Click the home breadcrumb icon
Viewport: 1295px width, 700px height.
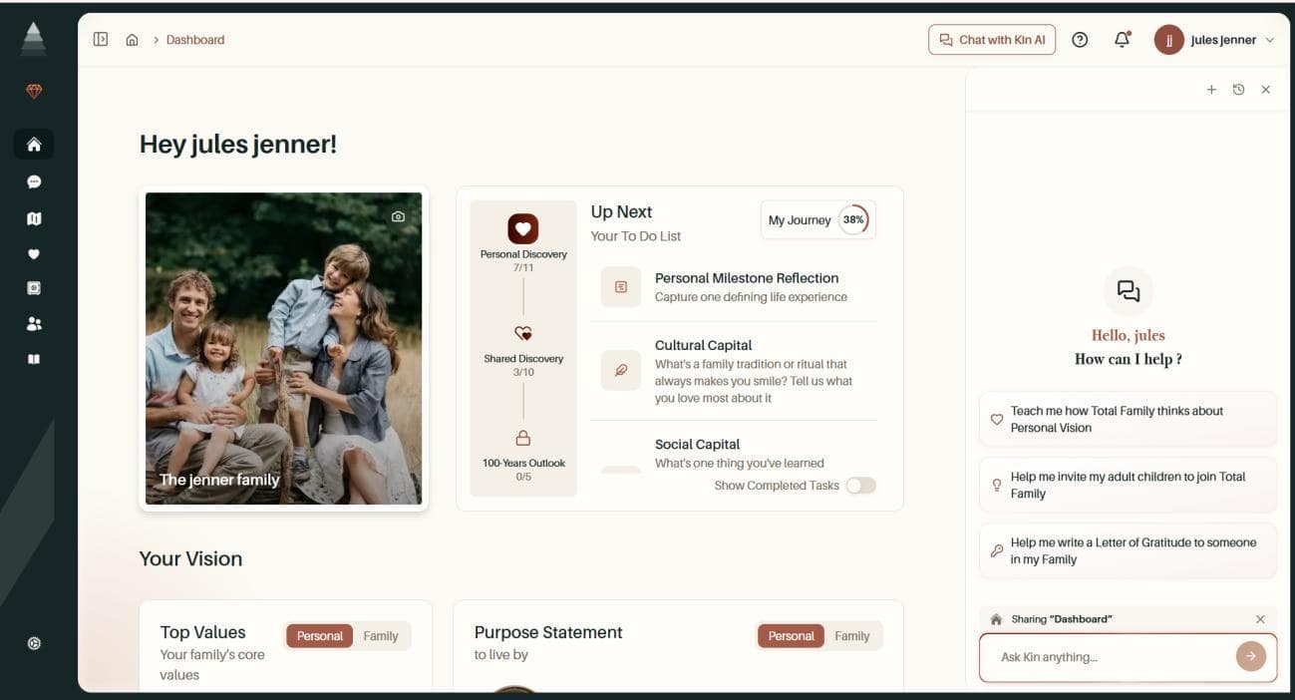coord(132,40)
